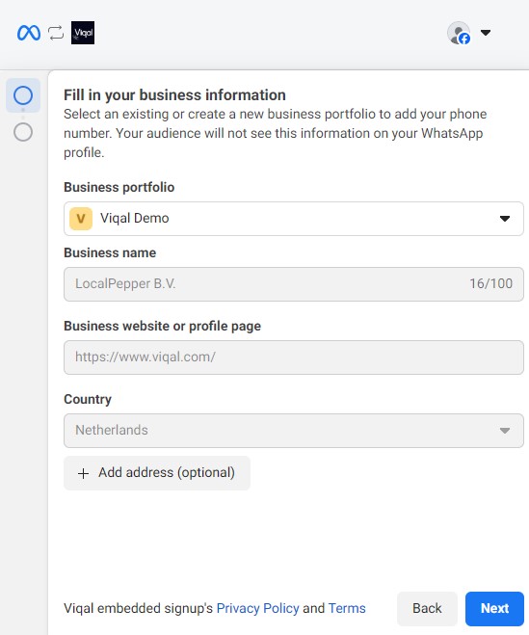Open the Viqal Demo business portfolio dropdown
The height and width of the screenshot is (635, 529).
point(294,219)
